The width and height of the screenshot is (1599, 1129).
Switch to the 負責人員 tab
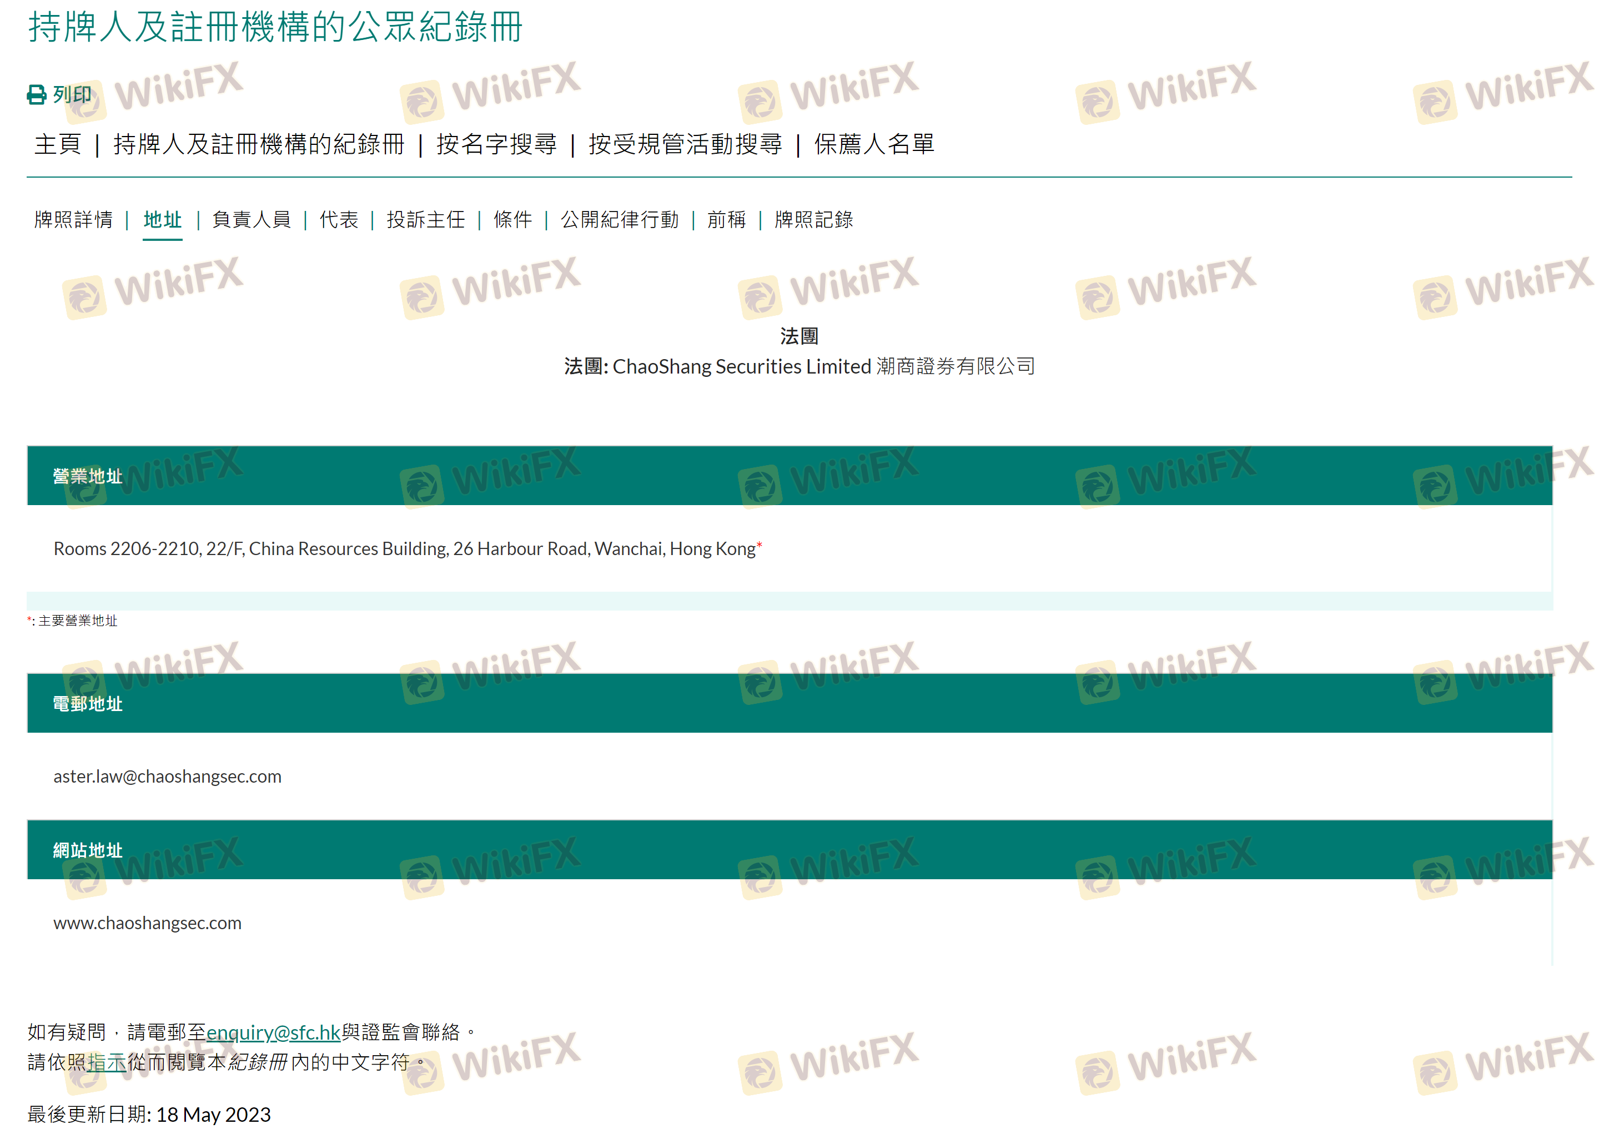point(252,220)
